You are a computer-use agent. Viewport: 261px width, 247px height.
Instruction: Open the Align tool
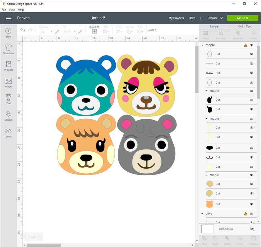point(119,31)
